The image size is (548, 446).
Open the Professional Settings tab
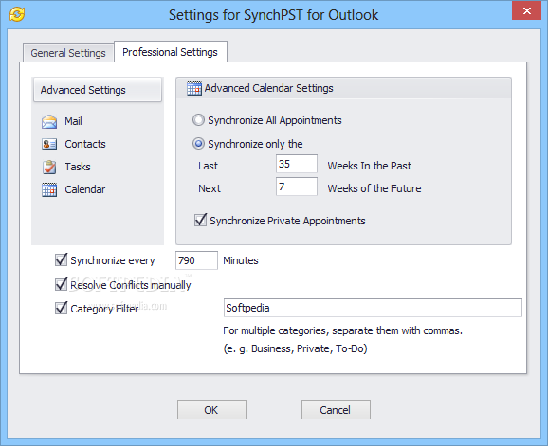pyautogui.click(x=171, y=52)
